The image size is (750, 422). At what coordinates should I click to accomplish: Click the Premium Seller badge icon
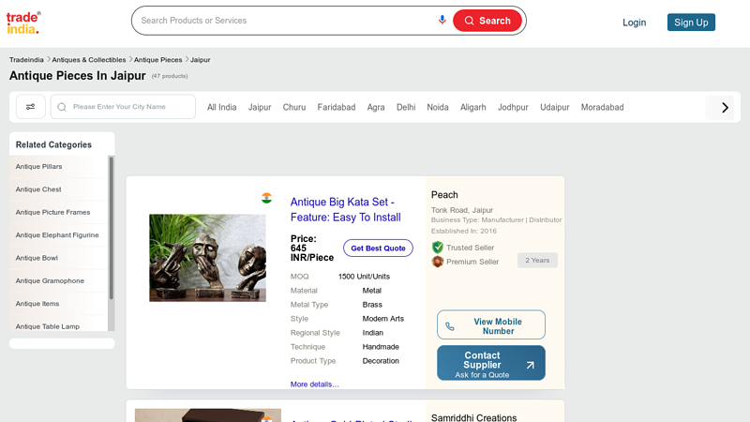pyautogui.click(x=437, y=262)
